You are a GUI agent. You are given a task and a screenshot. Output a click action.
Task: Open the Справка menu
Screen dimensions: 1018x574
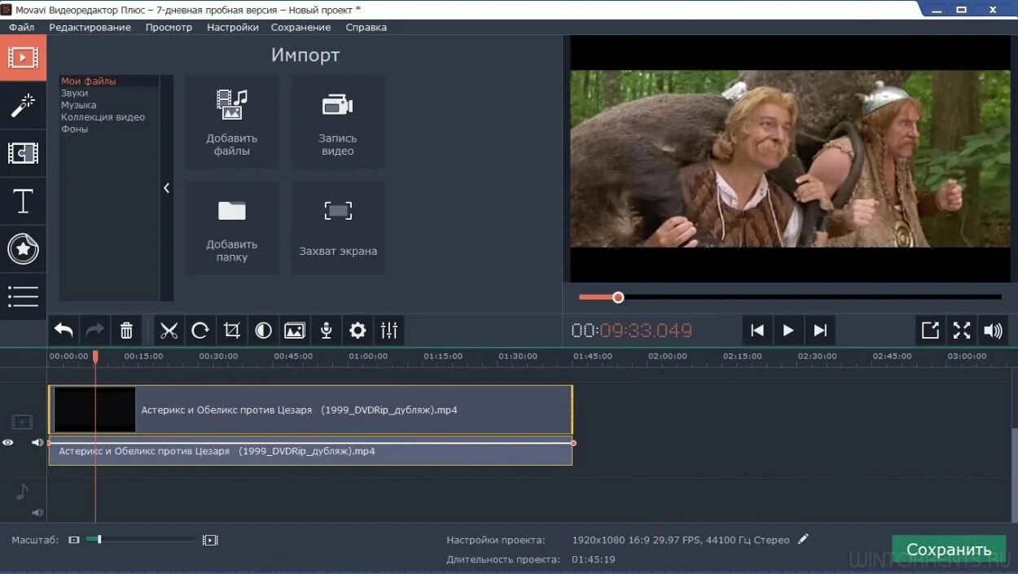pyautogui.click(x=366, y=27)
